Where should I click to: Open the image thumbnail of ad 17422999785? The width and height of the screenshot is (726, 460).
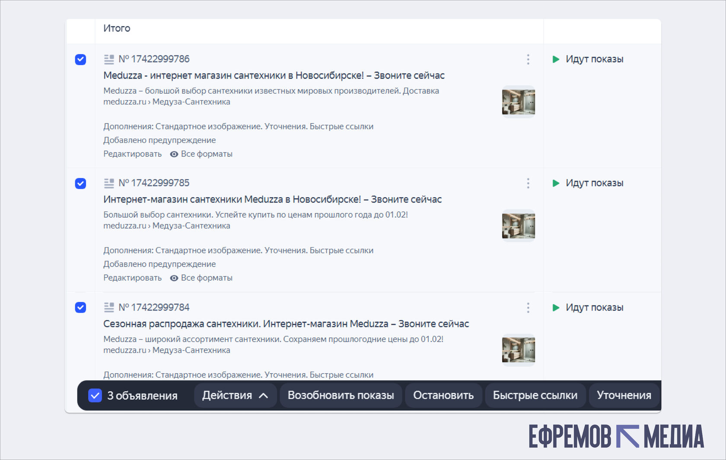click(519, 226)
